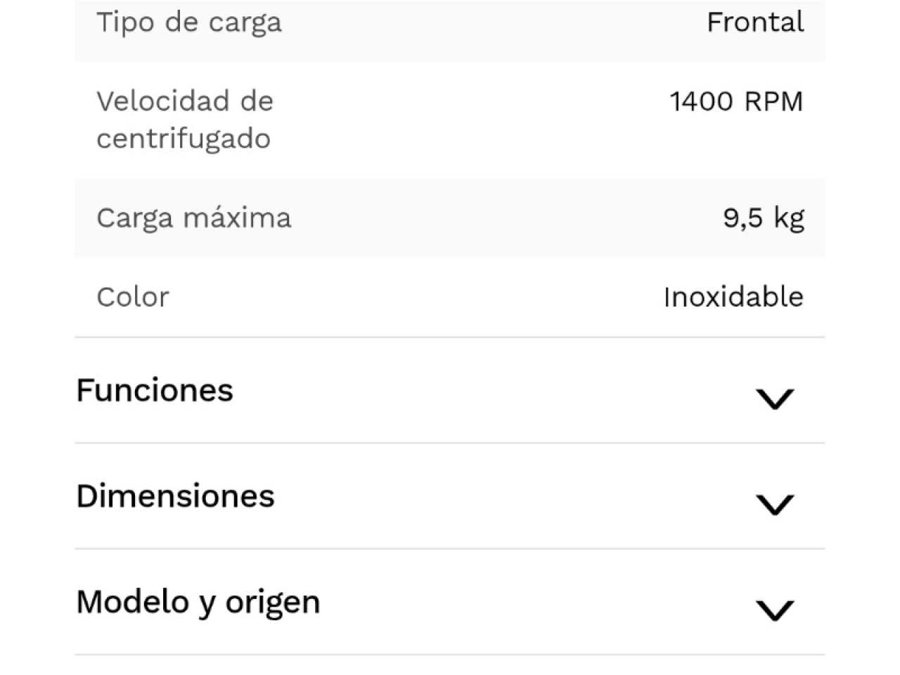Select the Frontal value text
Screen dimensions: 900x675
coord(755,22)
